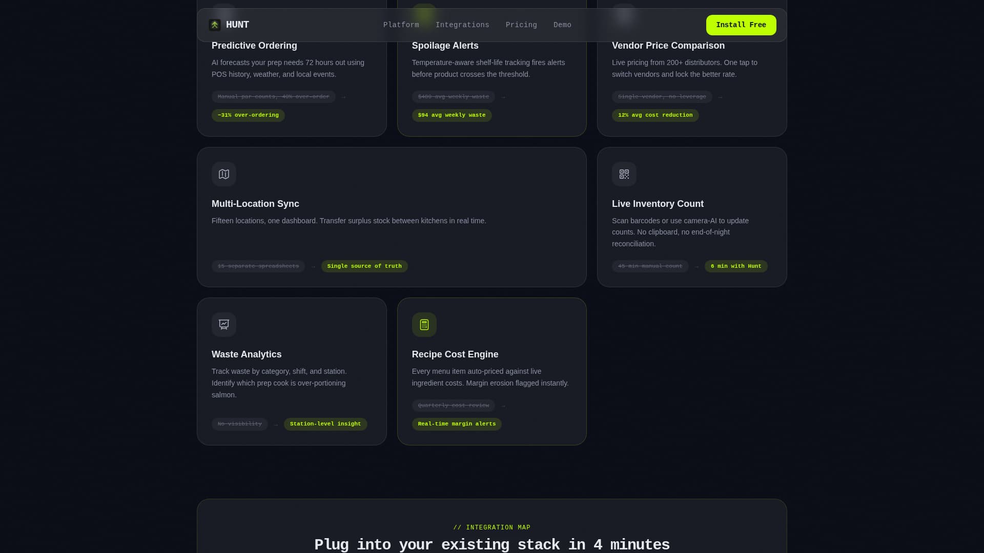This screenshot has width=984, height=553.
Task: Click the Spoilage Alerts card heading
Action: click(x=445, y=46)
